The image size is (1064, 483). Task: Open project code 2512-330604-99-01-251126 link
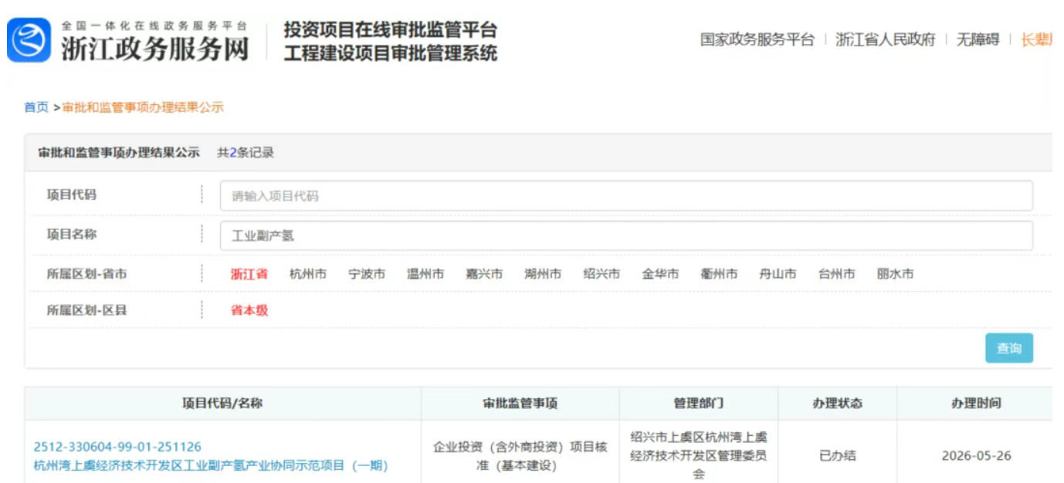(x=117, y=447)
